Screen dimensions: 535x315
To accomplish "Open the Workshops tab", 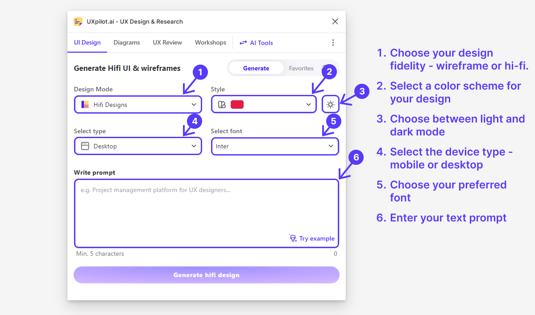I will pyautogui.click(x=211, y=43).
